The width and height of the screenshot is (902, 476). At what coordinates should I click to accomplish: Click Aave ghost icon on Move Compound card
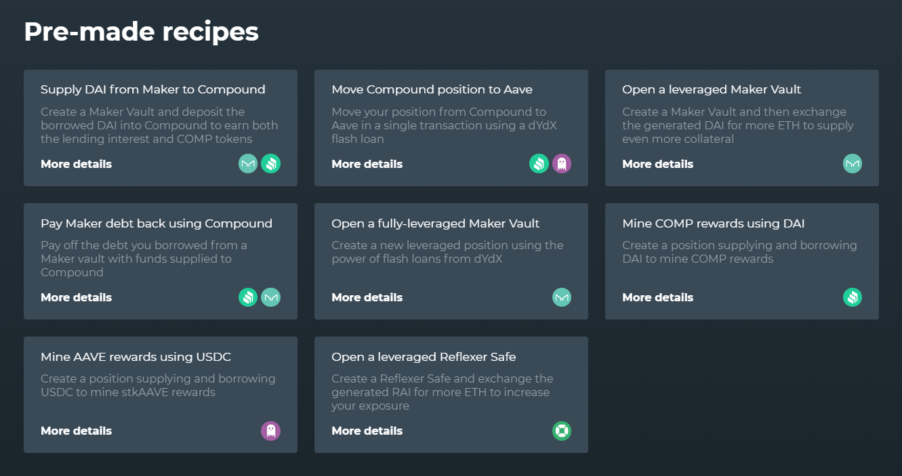click(562, 164)
